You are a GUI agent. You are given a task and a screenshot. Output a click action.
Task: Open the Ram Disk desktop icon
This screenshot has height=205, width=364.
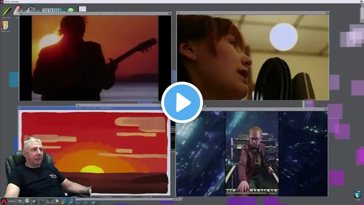[x=6, y=11]
